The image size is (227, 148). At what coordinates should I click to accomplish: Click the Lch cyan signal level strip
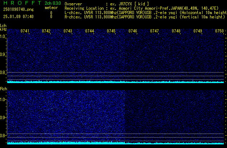pos(115,82)
